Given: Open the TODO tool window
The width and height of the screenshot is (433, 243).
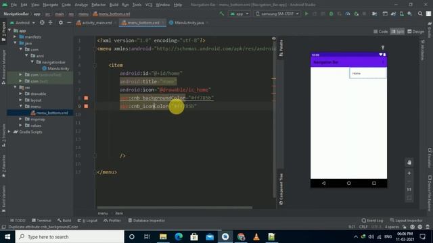Looking at the screenshot, I should pyautogui.click(x=18, y=221).
